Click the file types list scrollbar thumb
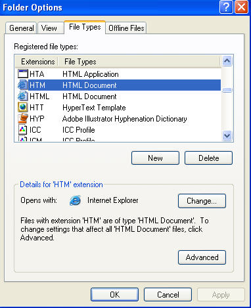 coord(227,90)
